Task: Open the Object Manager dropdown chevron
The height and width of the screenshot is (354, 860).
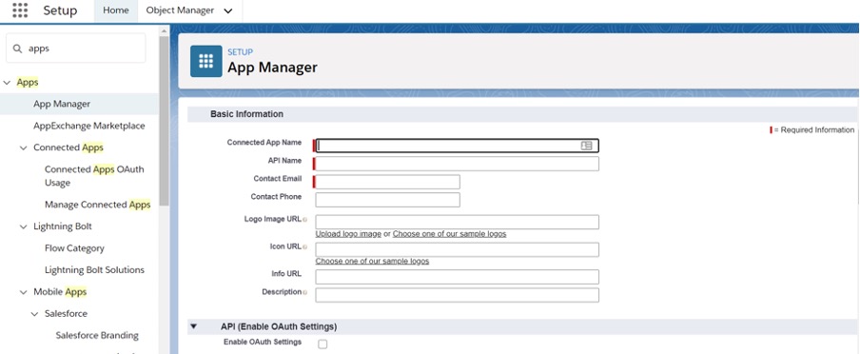Action: (x=228, y=11)
